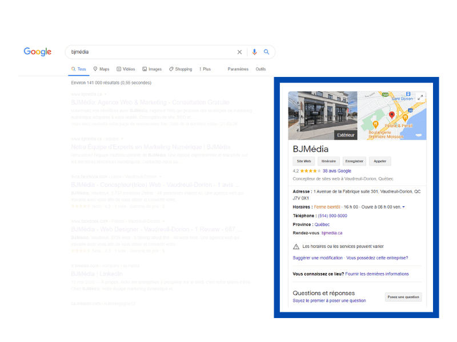Click the Google logo

(37, 52)
